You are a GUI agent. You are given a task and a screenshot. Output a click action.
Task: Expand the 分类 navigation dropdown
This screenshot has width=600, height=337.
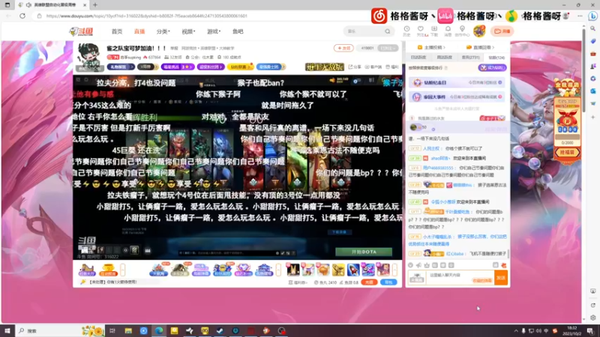point(163,31)
